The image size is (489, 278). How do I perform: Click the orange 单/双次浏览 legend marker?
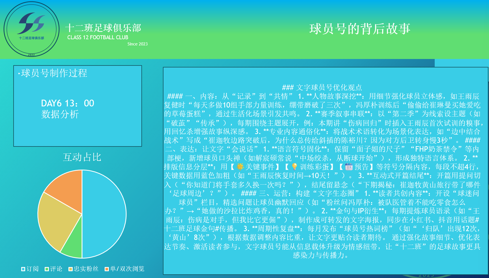(x=107, y=269)
